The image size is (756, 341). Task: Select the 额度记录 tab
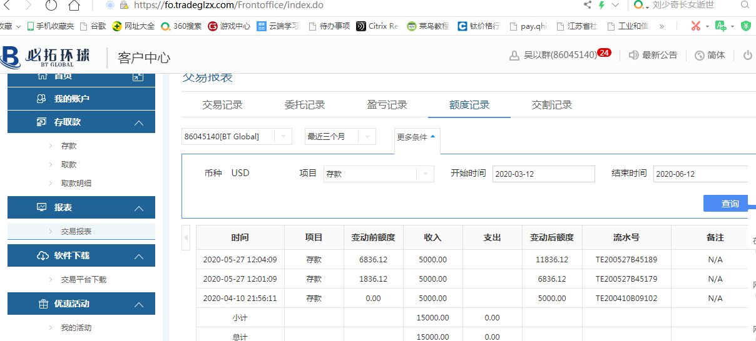coord(469,105)
